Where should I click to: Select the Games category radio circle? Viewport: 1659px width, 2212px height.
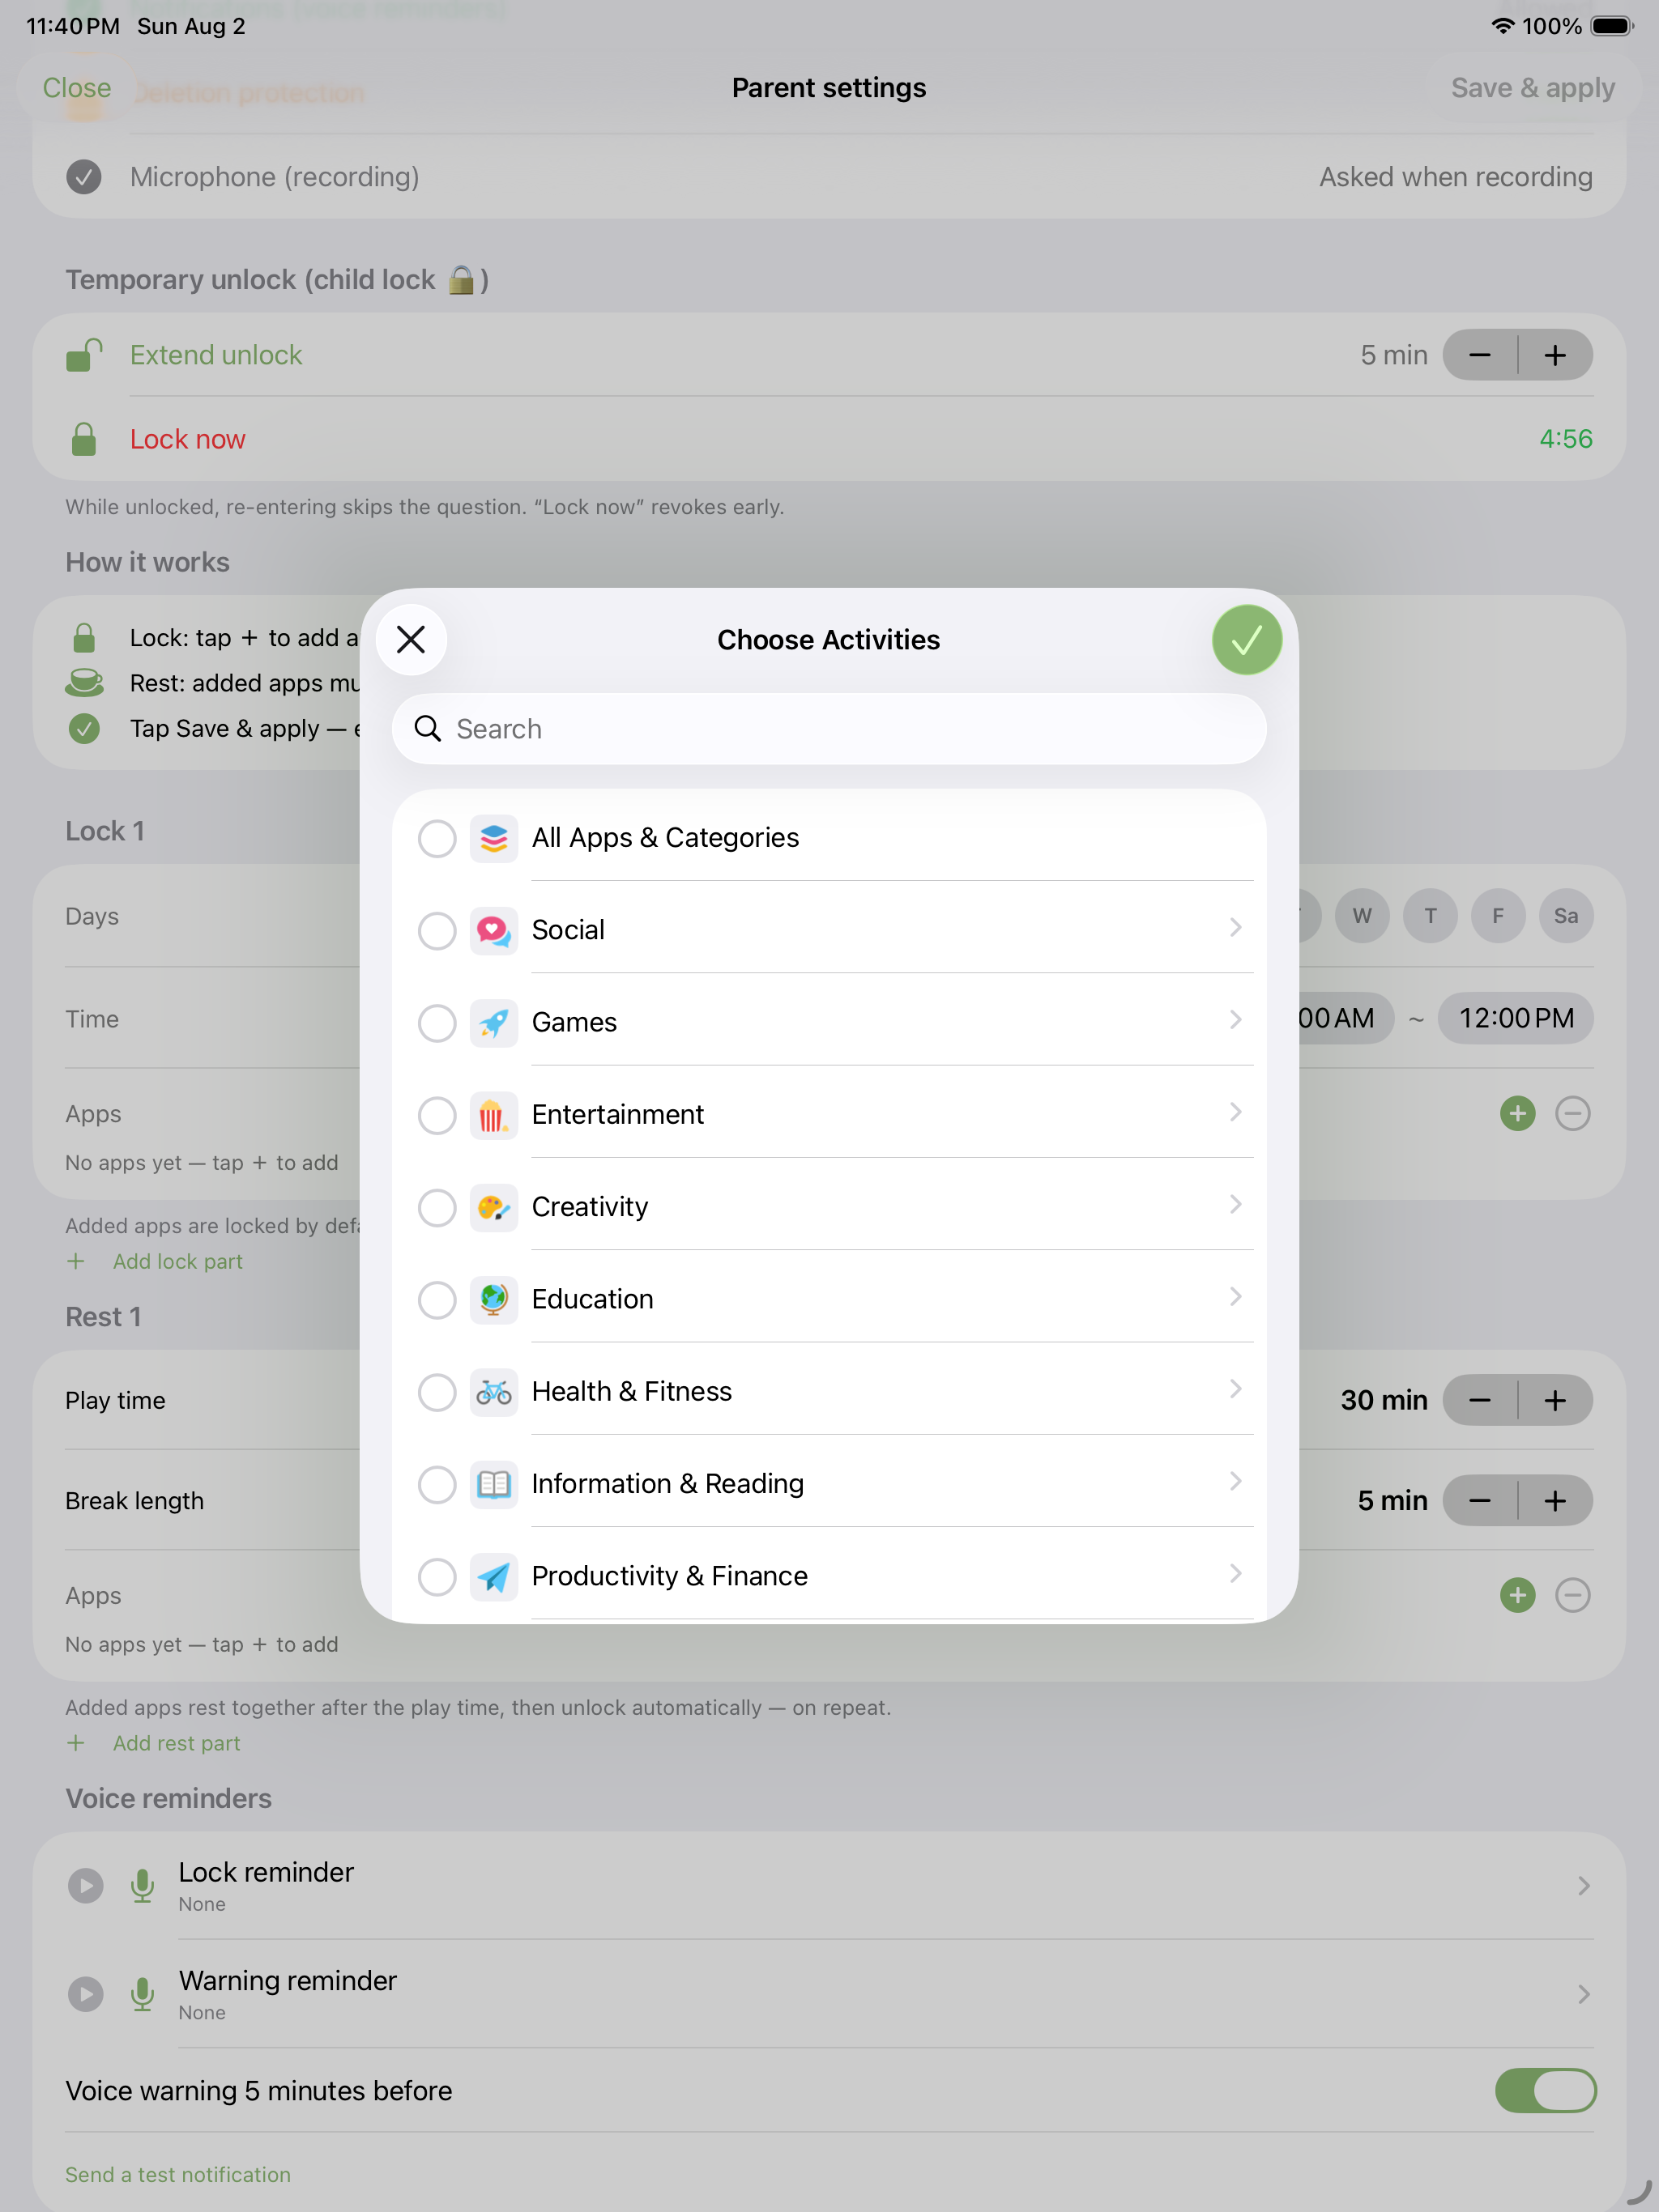pos(437,1023)
